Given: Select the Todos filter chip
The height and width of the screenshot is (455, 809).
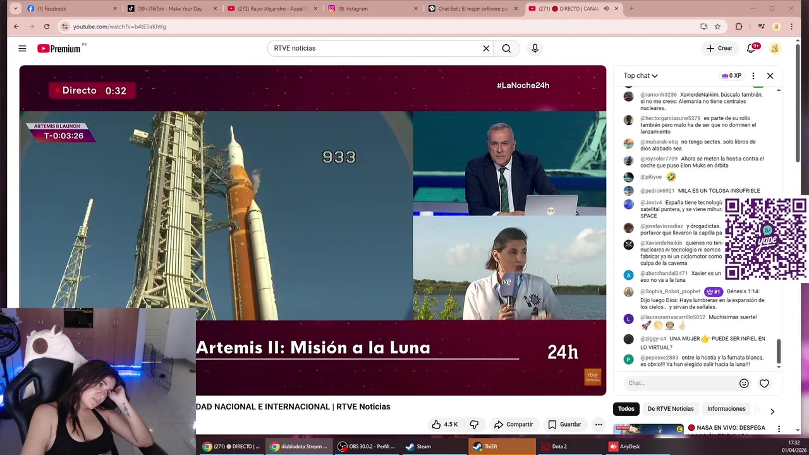Looking at the screenshot, I should click(x=626, y=409).
